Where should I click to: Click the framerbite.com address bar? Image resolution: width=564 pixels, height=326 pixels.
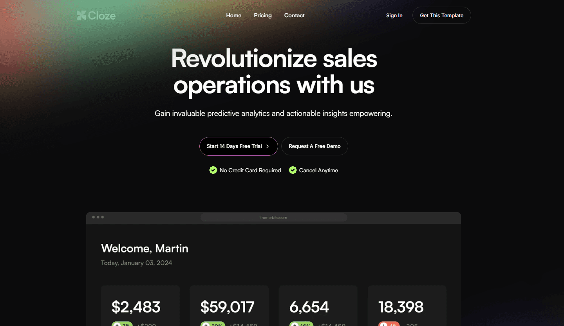tap(274, 218)
